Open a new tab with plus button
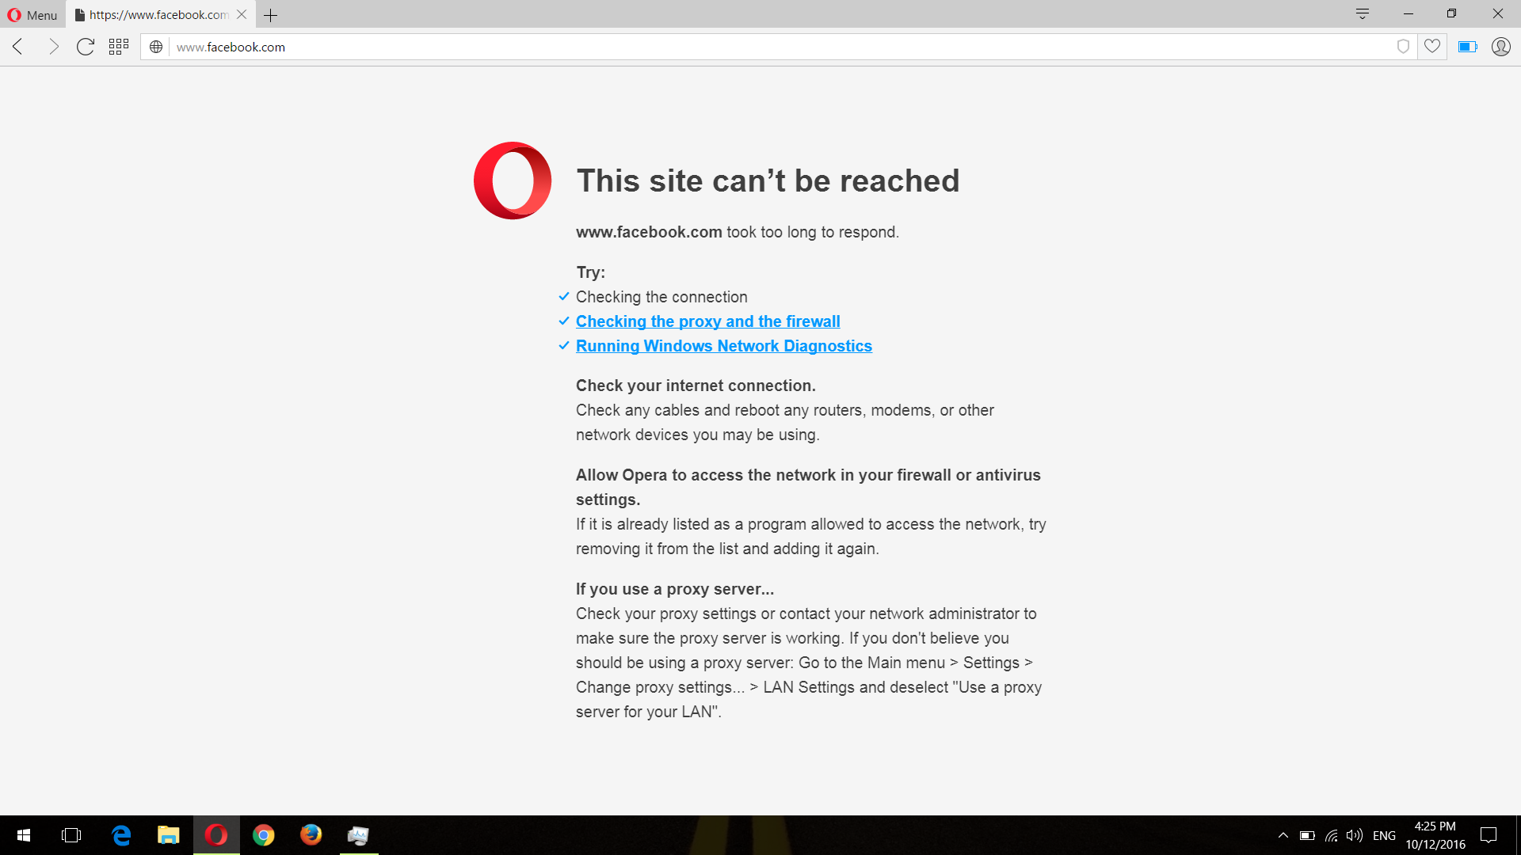Image resolution: width=1521 pixels, height=855 pixels. point(271,15)
